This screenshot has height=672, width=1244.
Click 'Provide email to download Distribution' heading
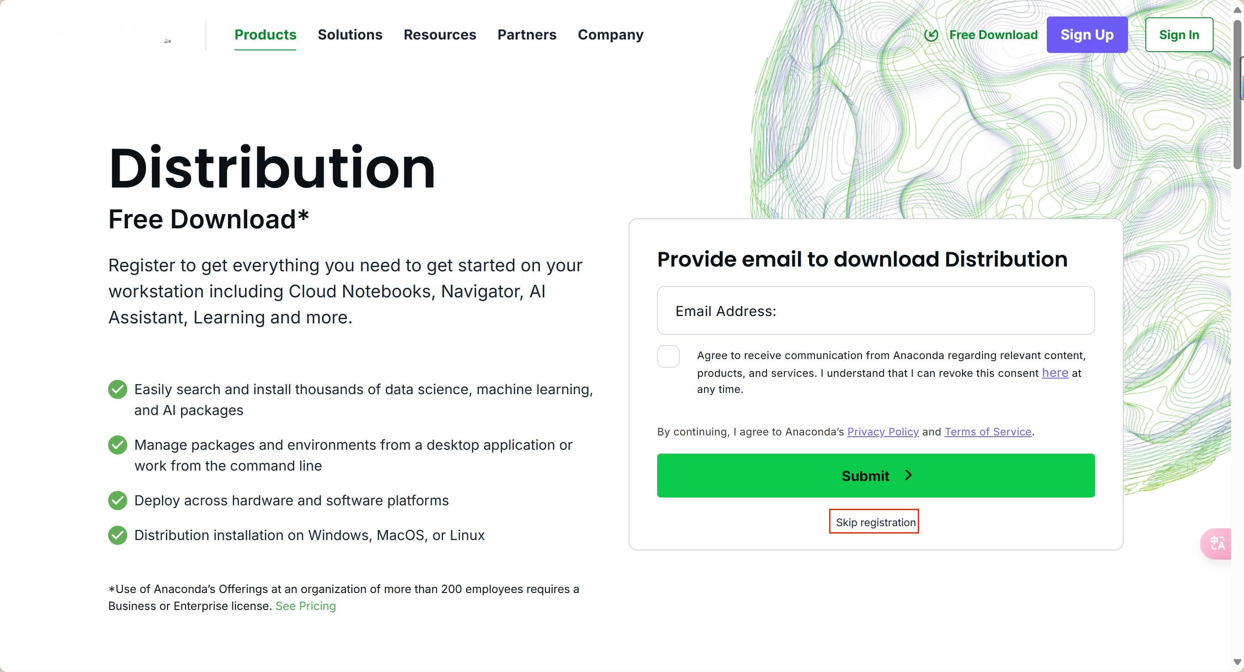[862, 259]
